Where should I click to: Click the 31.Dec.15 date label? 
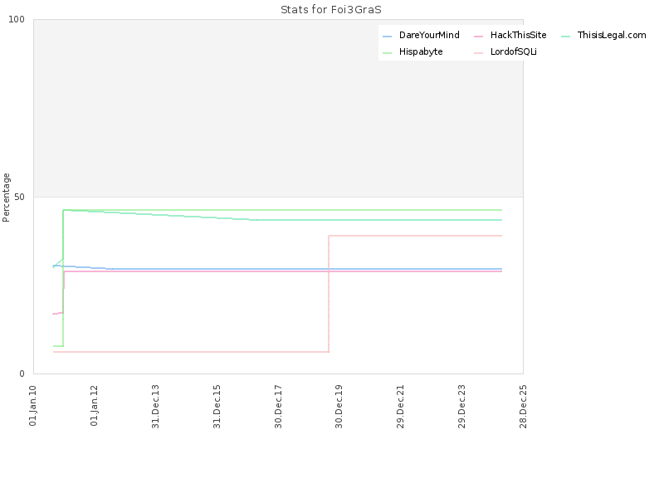pos(217,407)
